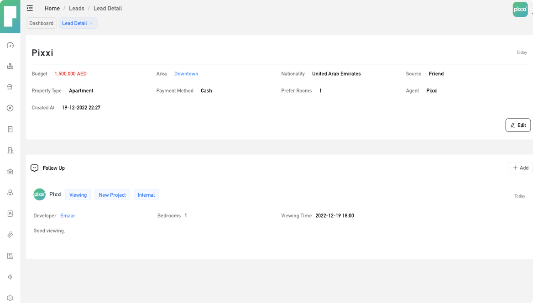Click the Internal tag
533x303 pixels.
(146, 195)
